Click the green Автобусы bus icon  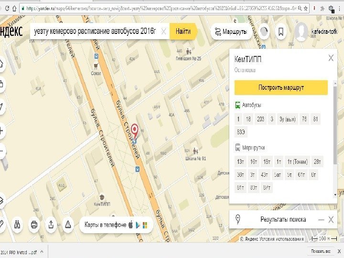pyautogui.click(x=237, y=105)
